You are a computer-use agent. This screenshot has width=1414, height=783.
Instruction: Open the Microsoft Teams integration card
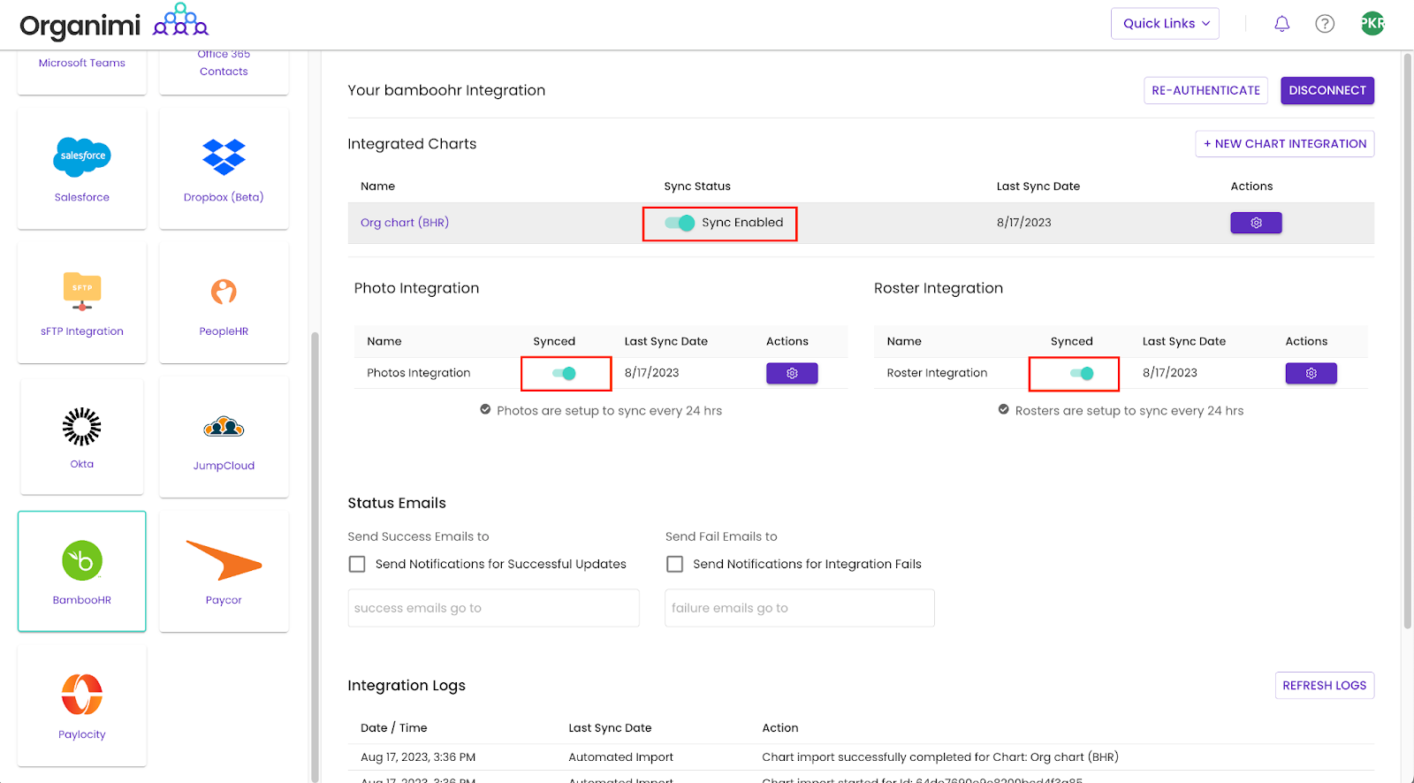[82, 72]
